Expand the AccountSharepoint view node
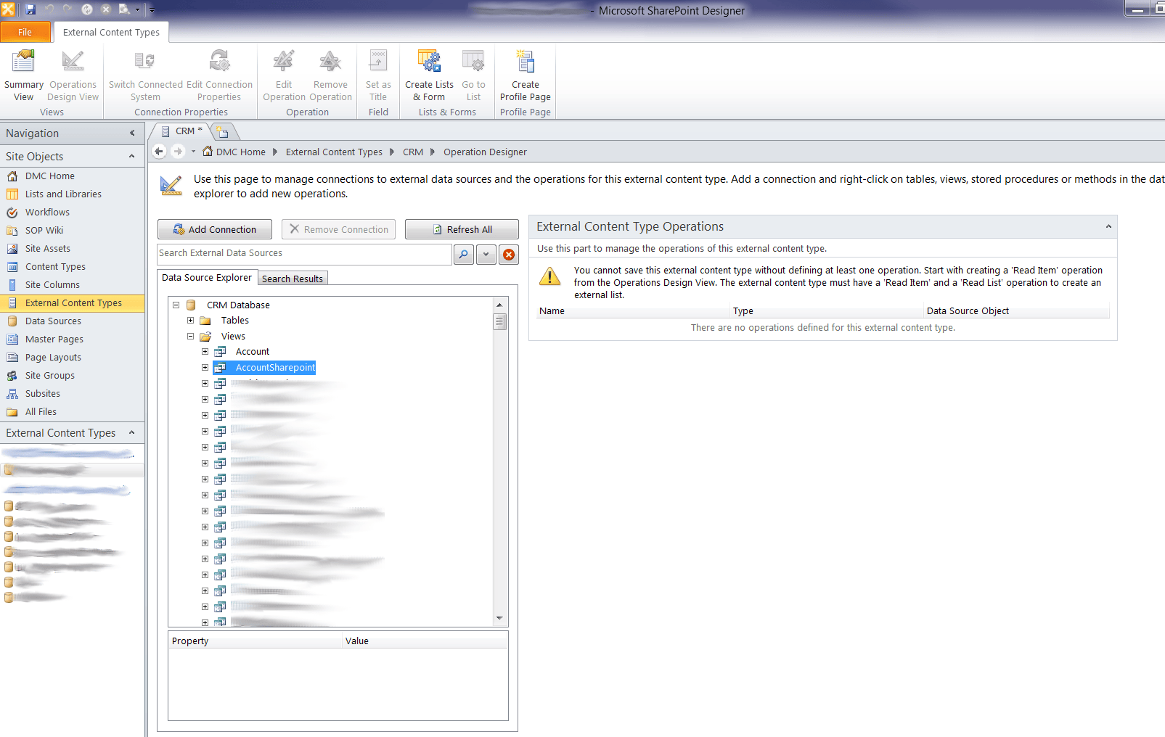The image size is (1165, 737). coord(205,368)
